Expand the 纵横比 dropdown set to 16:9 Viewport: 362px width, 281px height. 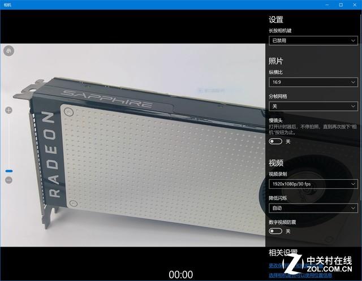point(313,83)
